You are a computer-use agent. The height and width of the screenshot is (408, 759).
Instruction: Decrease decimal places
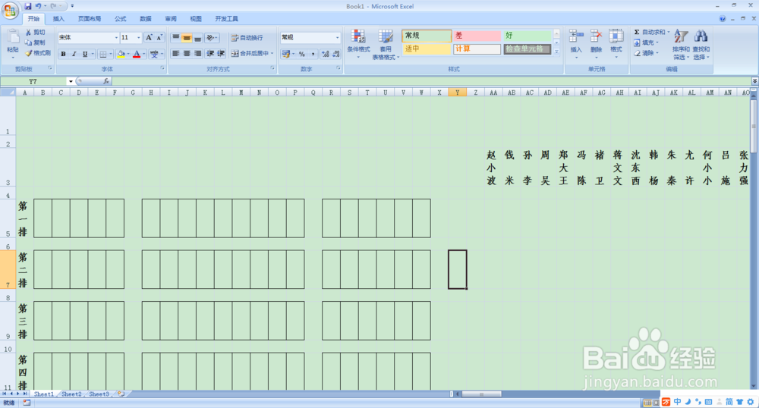pyautogui.click(x=336, y=54)
